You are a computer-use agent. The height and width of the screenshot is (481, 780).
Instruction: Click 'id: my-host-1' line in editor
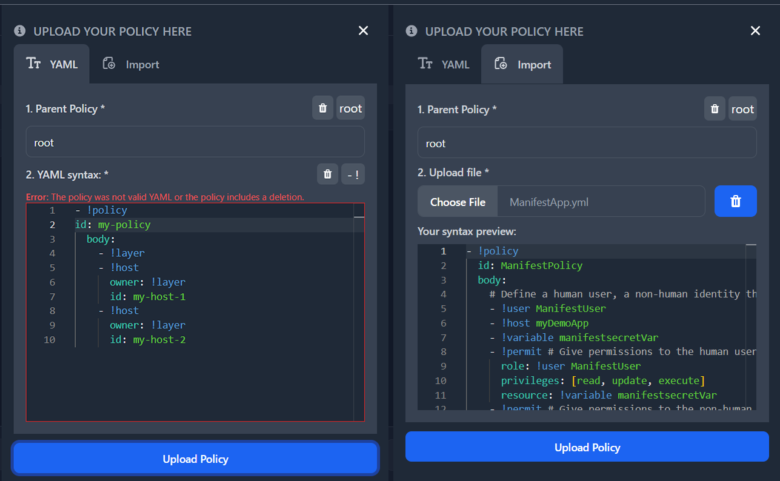tap(147, 296)
